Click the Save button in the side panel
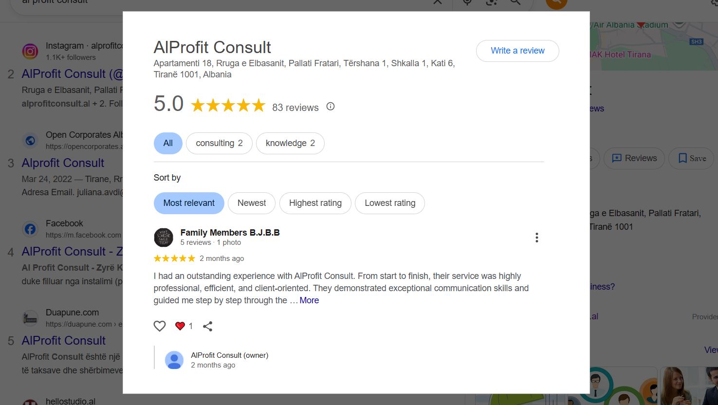Viewport: 718px width, 405px height. [692, 158]
